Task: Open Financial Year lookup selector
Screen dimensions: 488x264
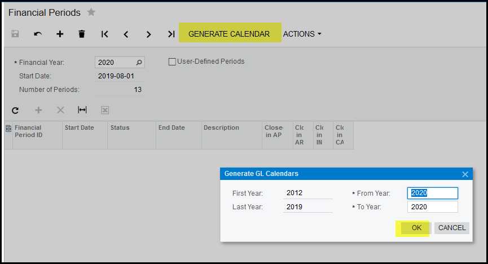Action: pyautogui.click(x=139, y=63)
